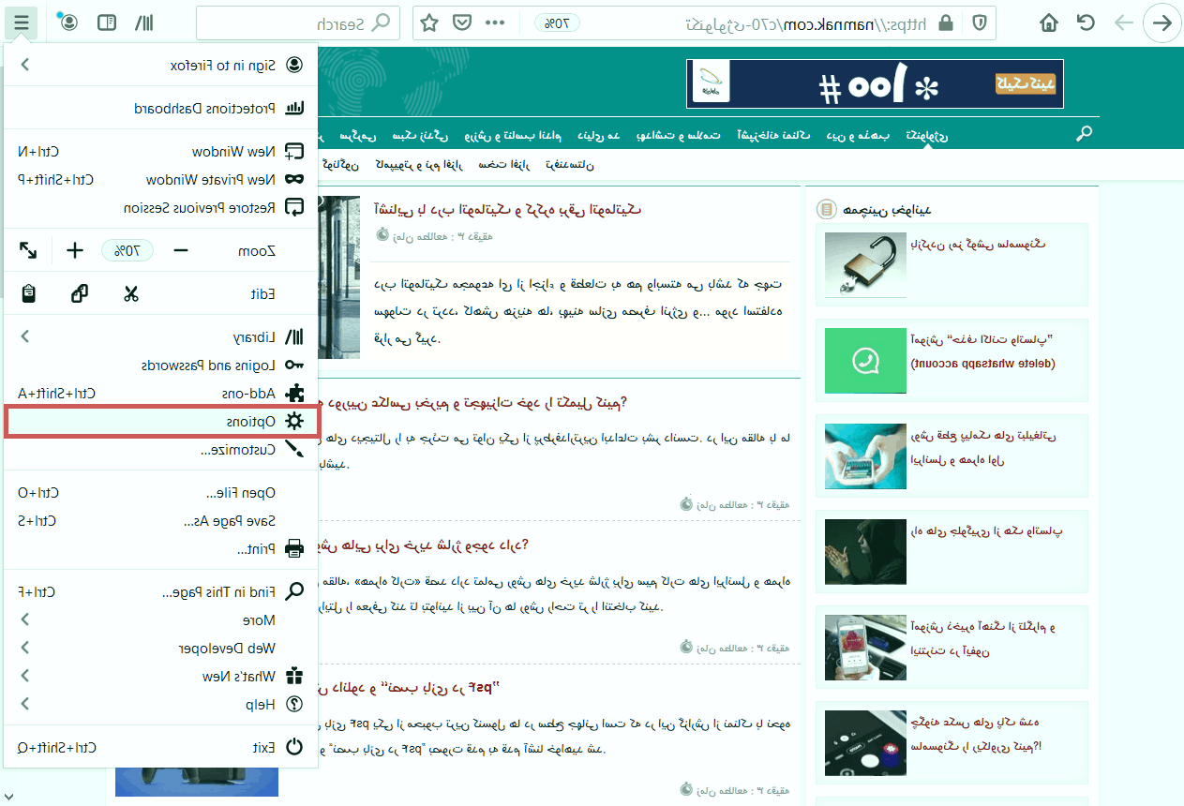Viewport: 1184px width, 806px height.
Task: Open the Library bookshelf toolbar icon
Action: point(144,22)
